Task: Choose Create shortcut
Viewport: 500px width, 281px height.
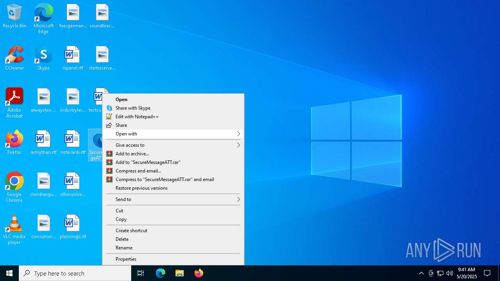Action: pos(173,231)
